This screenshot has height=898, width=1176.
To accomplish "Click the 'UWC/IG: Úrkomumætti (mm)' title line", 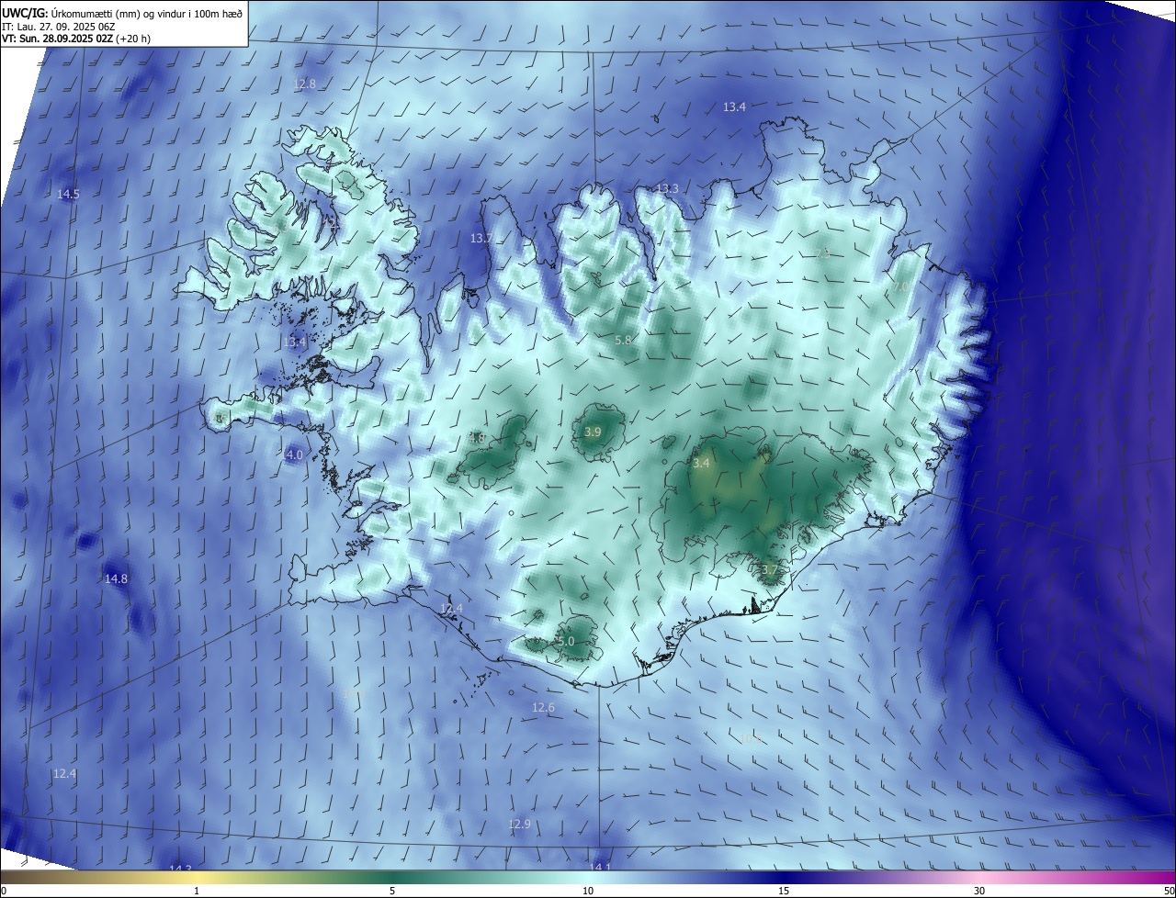I will point(122,13).
